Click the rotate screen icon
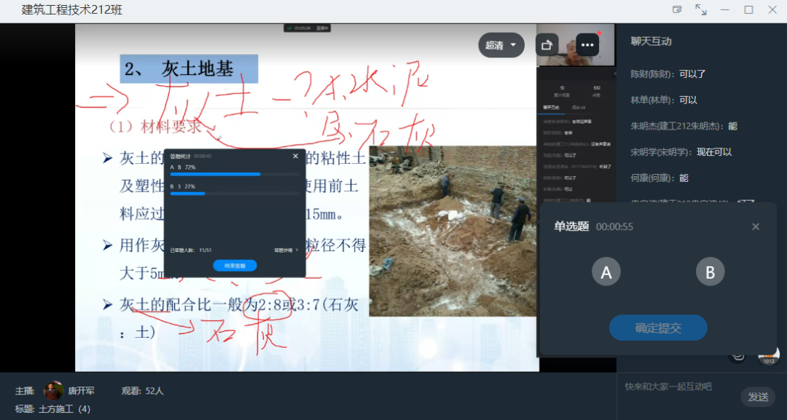The width and height of the screenshot is (787, 420). (547, 45)
